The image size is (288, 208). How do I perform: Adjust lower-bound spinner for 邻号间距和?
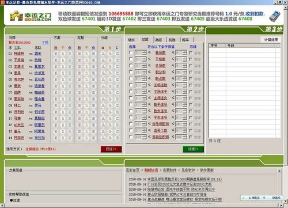tap(144, 124)
